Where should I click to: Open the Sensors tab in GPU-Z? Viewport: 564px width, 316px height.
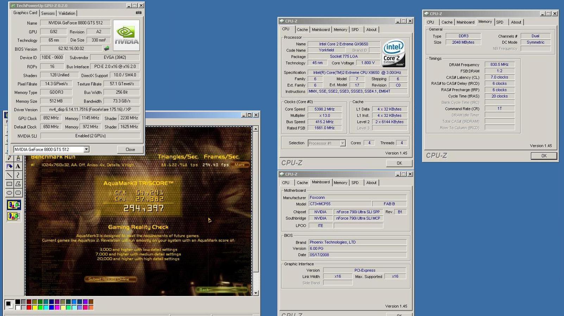48,13
